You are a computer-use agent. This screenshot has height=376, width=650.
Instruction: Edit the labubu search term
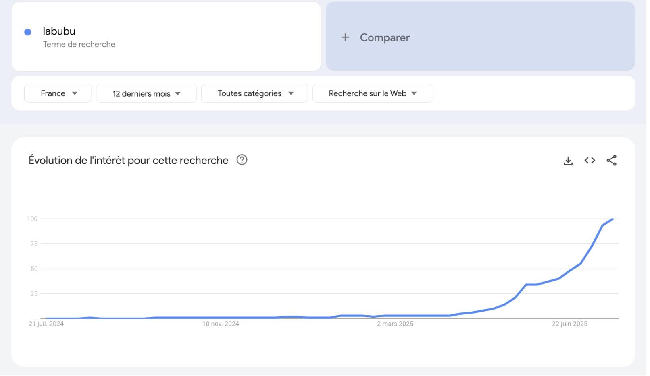(59, 31)
